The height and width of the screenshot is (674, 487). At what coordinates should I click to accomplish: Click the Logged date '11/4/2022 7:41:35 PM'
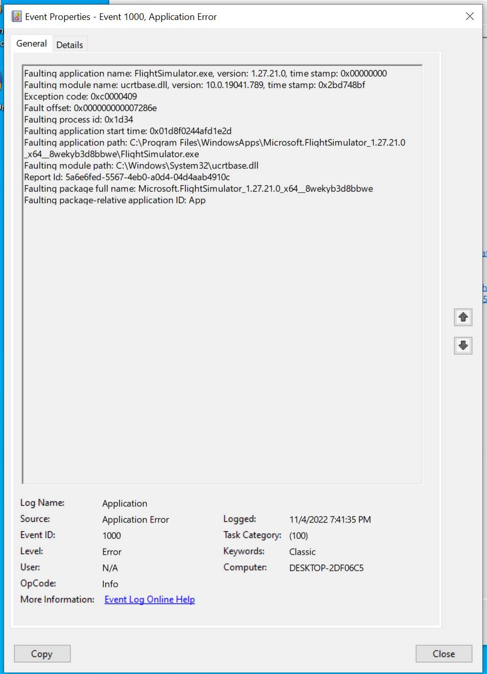pyautogui.click(x=330, y=519)
